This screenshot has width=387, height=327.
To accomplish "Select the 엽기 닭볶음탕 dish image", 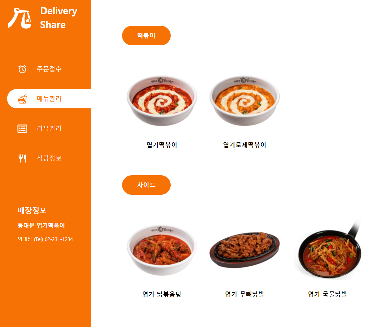I will (162, 250).
